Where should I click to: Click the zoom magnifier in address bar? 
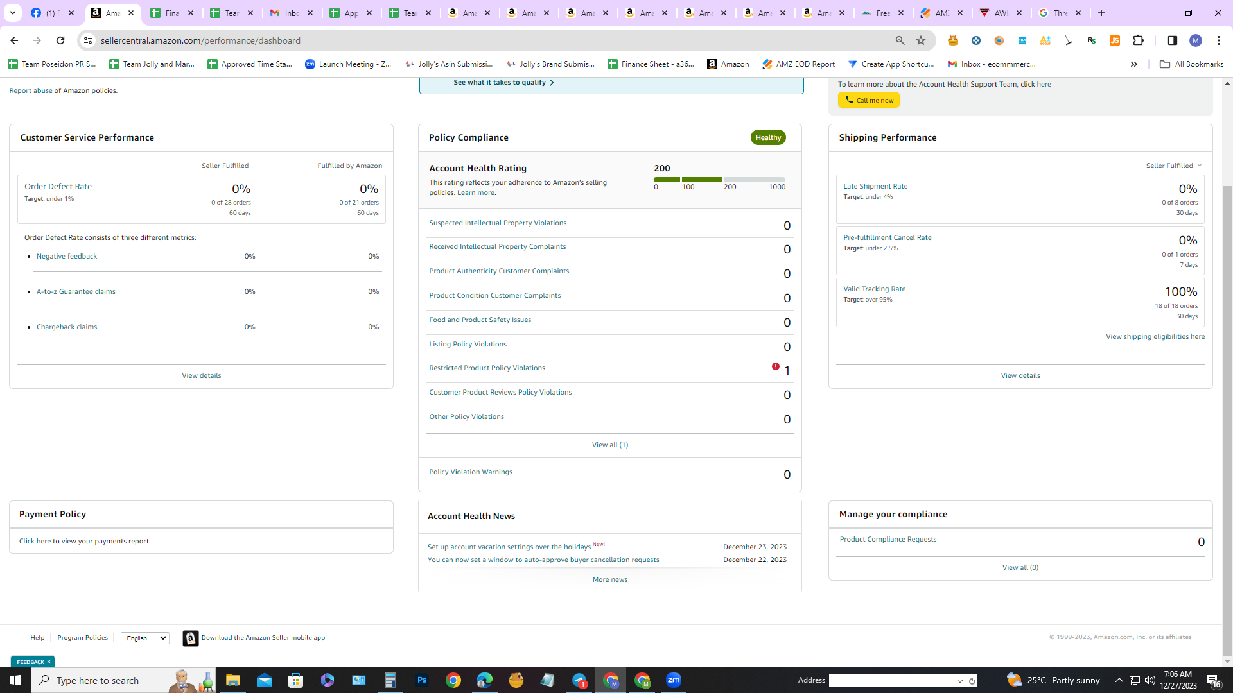(900, 40)
